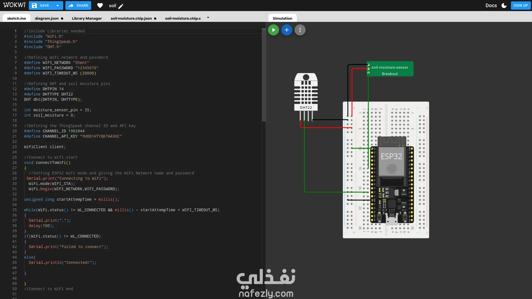Open the Docs link
532x299 pixels.
[x=491, y=6]
